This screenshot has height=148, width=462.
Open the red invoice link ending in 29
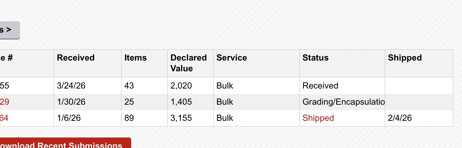(5, 102)
